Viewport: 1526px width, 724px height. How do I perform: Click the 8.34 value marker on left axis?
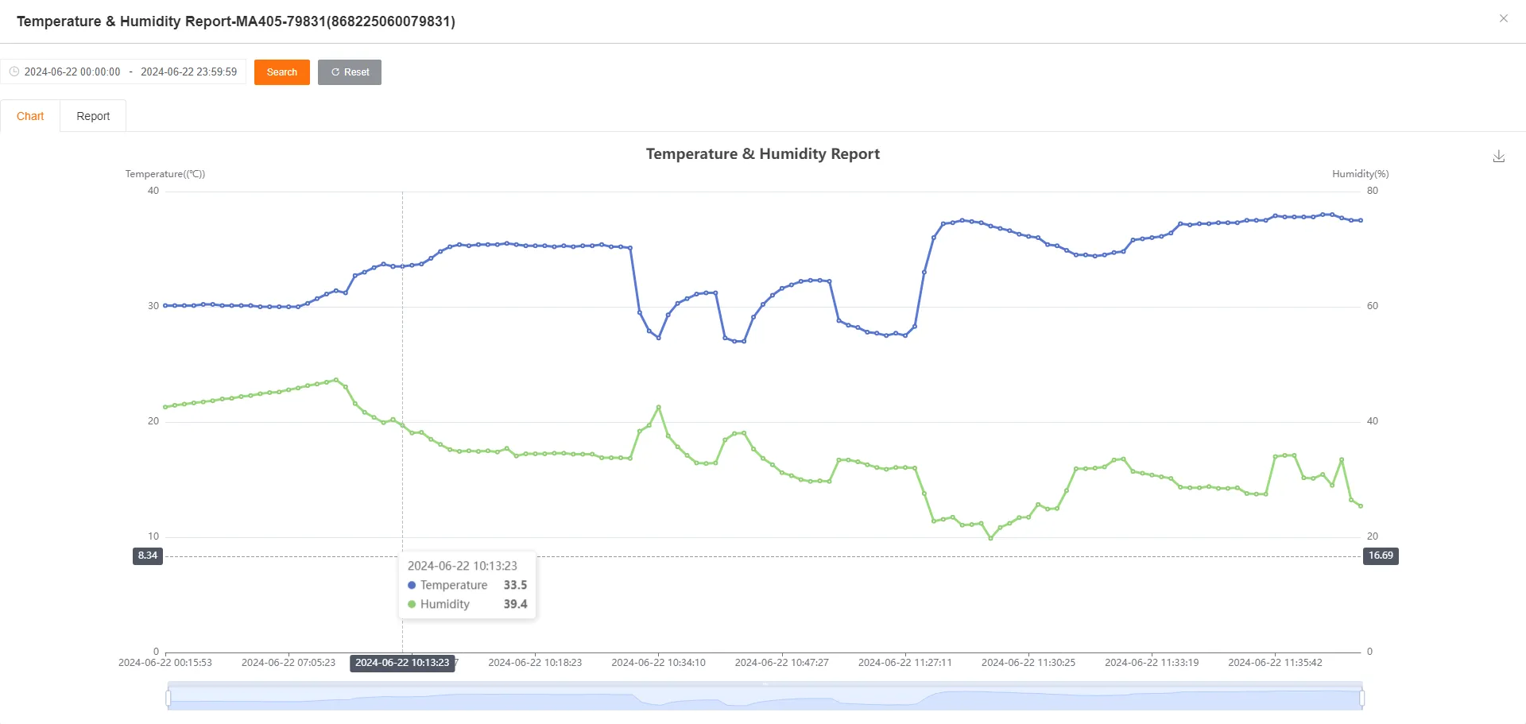click(x=147, y=556)
